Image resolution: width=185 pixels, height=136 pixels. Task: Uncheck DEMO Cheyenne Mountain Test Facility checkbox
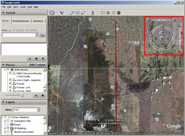[x=10, y=73]
